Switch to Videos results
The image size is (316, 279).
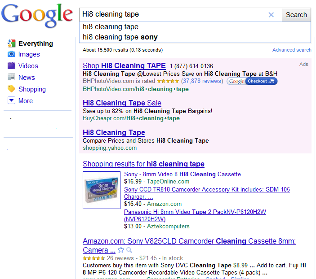point(28,66)
